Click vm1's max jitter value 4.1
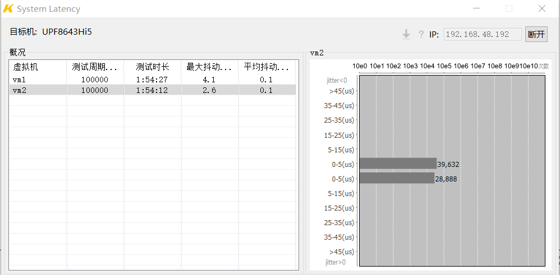560x275 pixels. coord(209,80)
